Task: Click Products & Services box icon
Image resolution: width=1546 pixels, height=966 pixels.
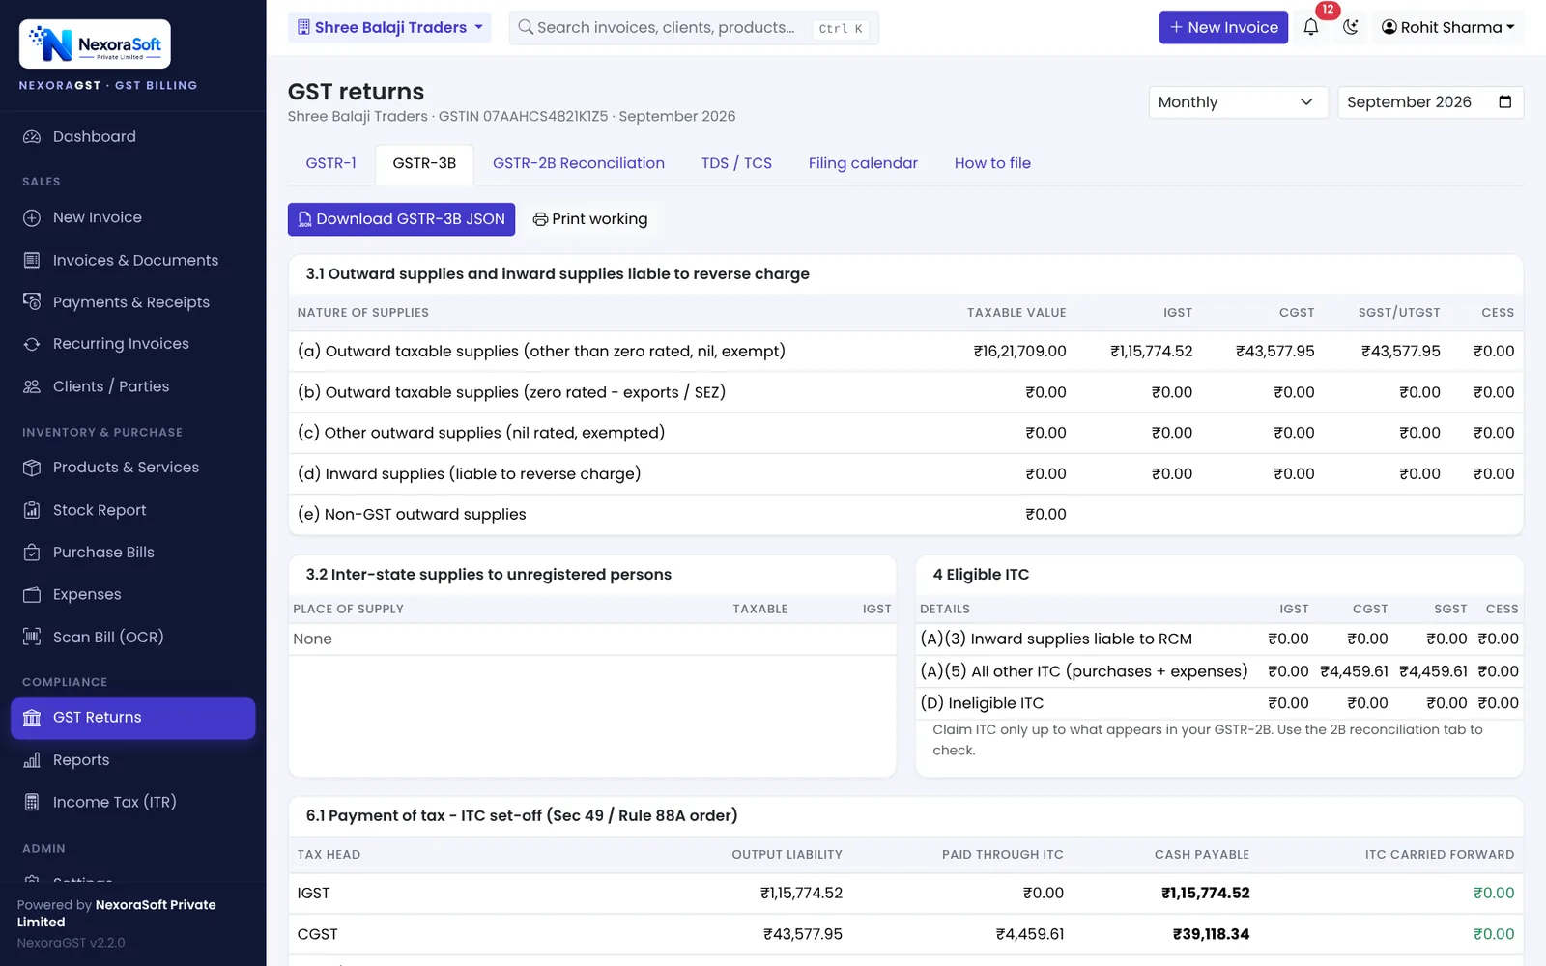Action: pyautogui.click(x=32, y=468)
